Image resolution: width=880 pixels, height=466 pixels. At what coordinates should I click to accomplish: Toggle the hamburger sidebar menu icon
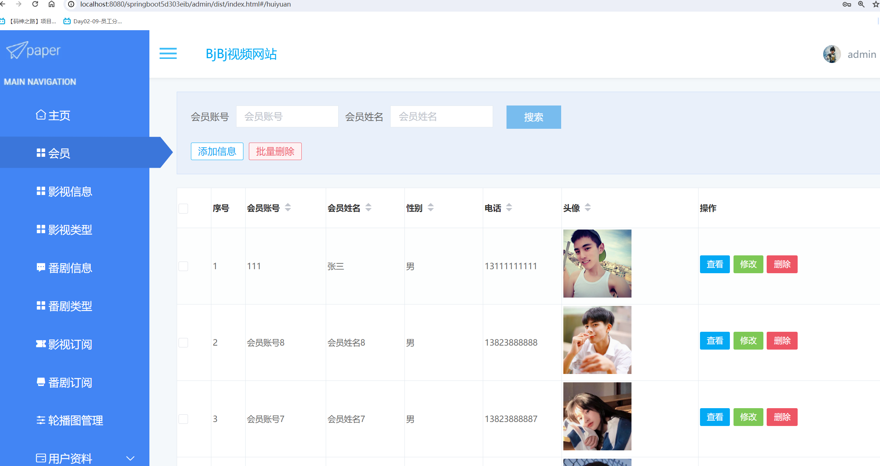pos(168,53)
